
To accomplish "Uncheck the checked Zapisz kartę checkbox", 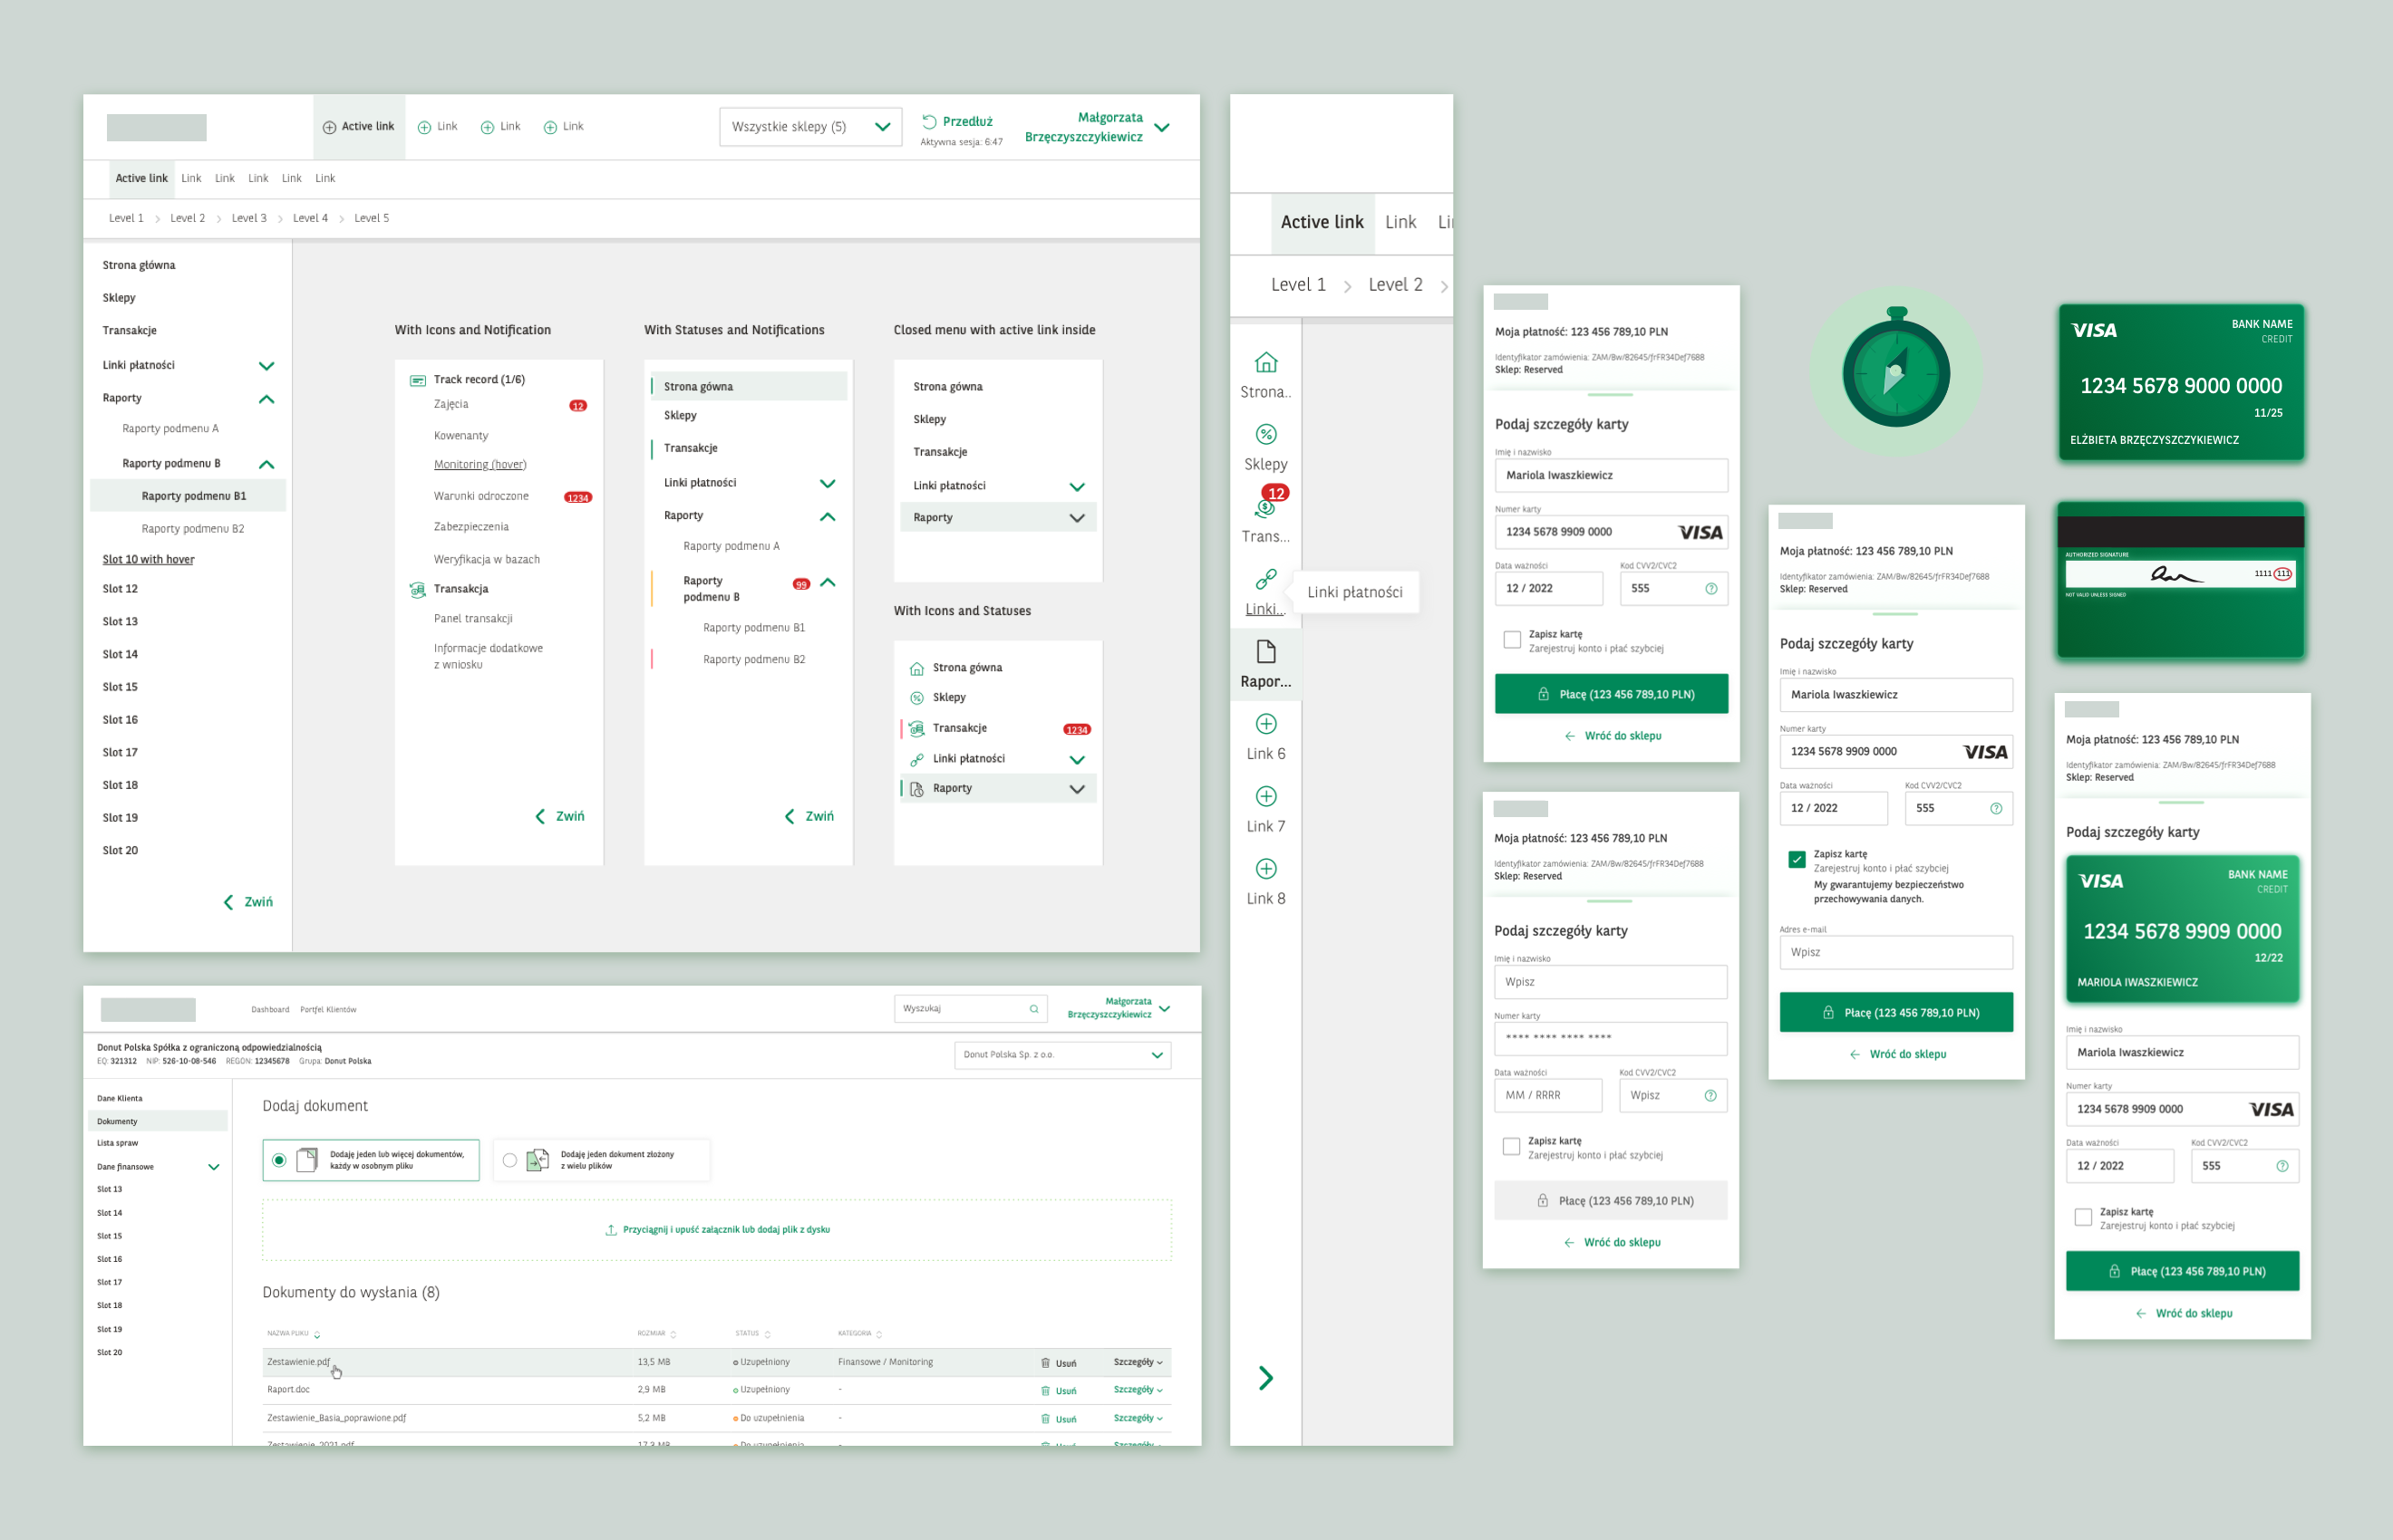I will 1797,859.
